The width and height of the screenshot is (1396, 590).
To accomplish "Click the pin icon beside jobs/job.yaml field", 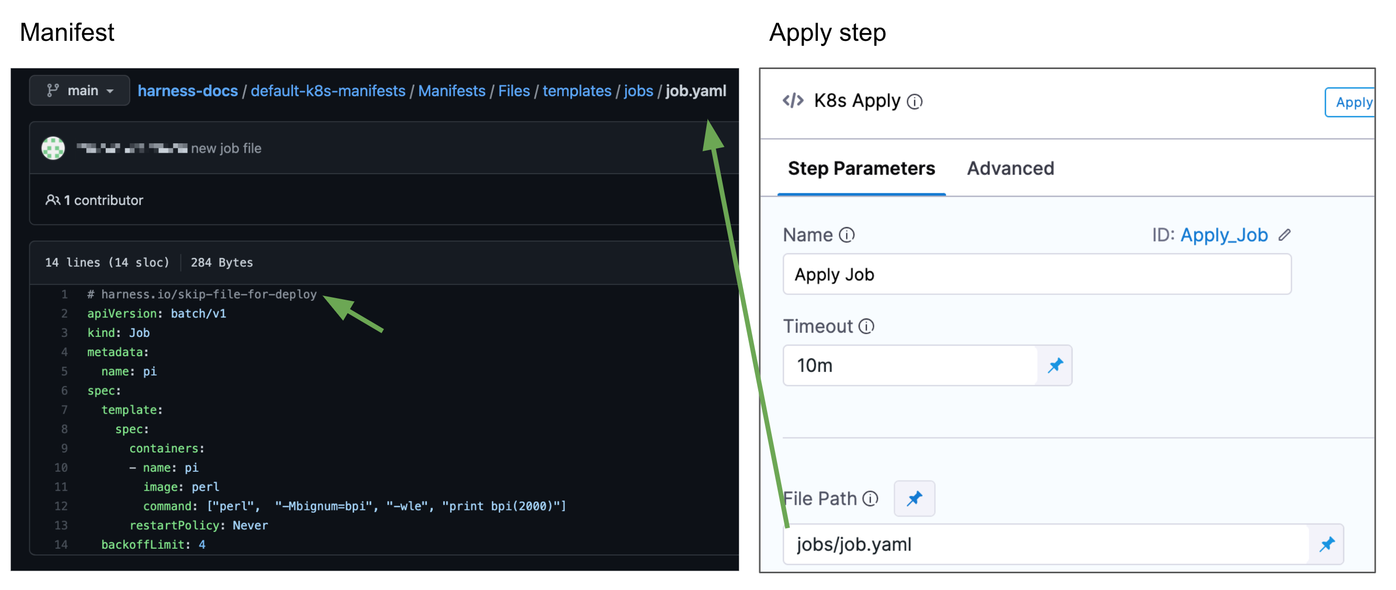I will pos(1326,544).
